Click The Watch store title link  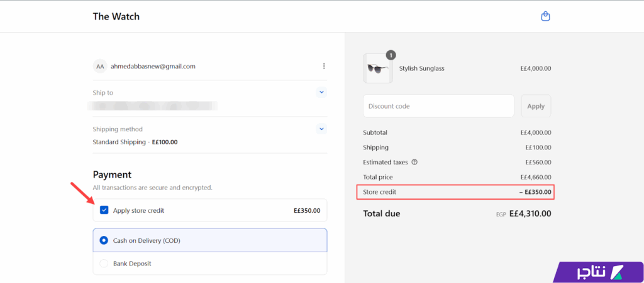point(116,16)
